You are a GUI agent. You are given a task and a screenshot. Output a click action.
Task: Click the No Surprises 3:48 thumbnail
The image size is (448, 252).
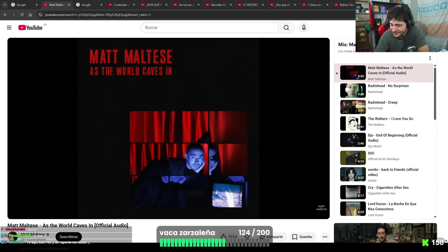353,90
